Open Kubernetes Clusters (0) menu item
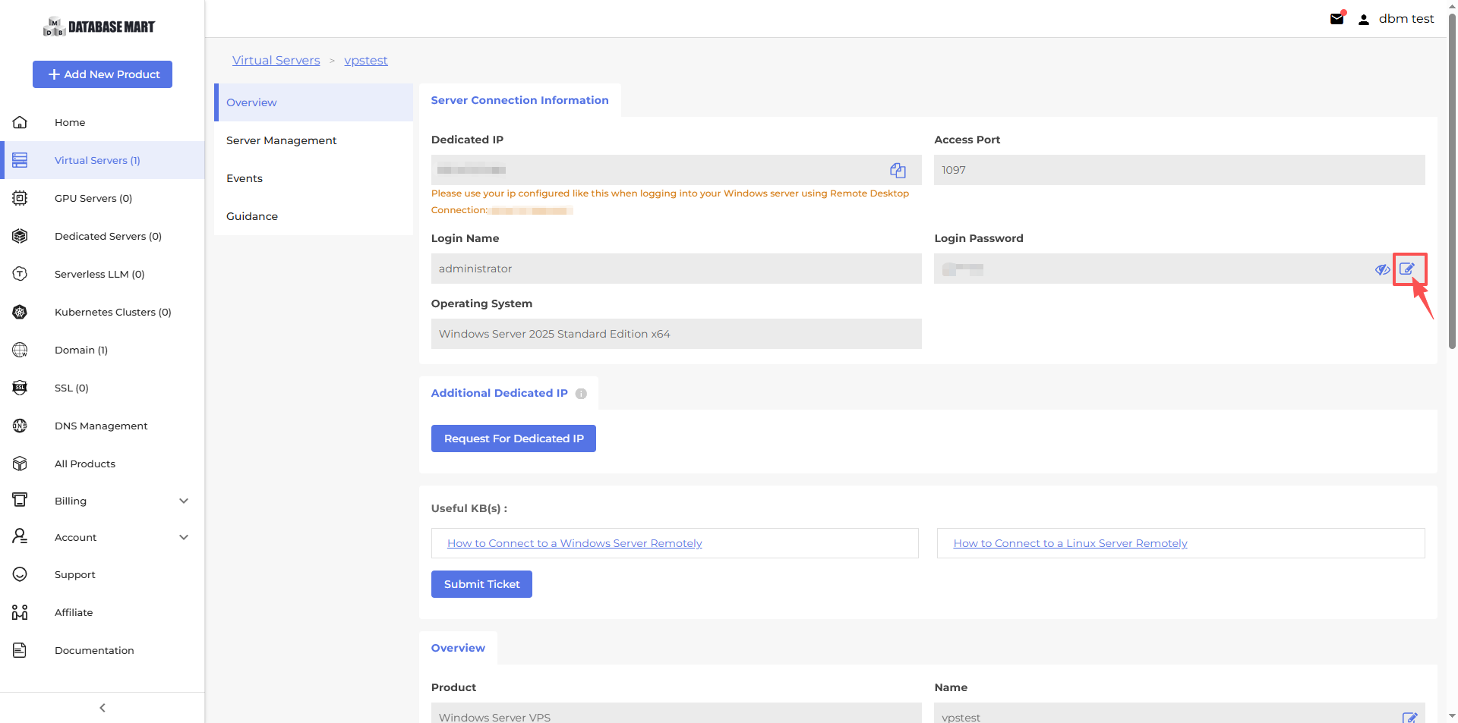Screen dimensions: 1458x723 tap(103, 312)
